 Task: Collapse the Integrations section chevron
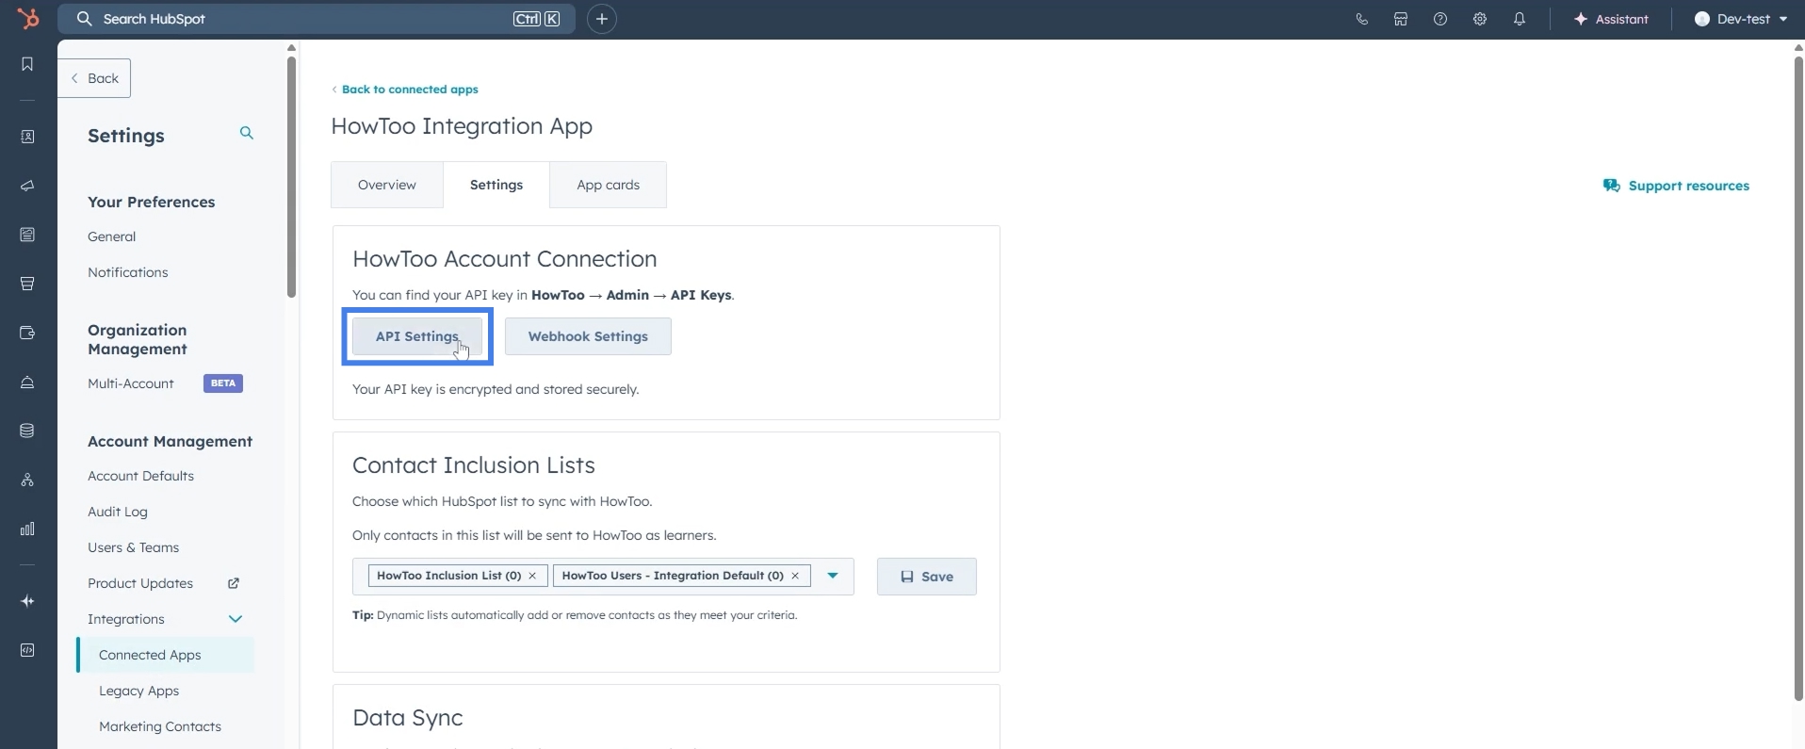tap(236, 619)
